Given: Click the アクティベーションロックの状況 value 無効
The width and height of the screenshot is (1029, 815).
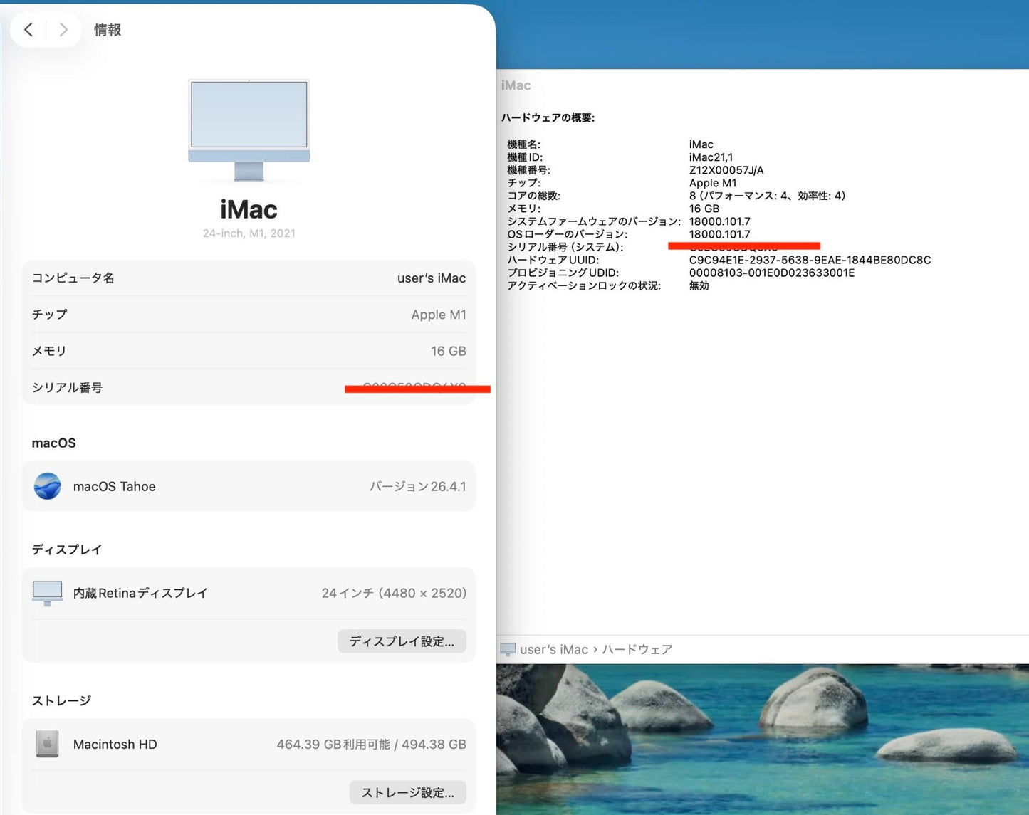Looking at the screenshot, I should (699, 285).
